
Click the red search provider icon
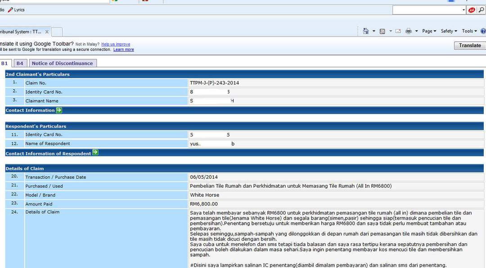pos(472,10)
